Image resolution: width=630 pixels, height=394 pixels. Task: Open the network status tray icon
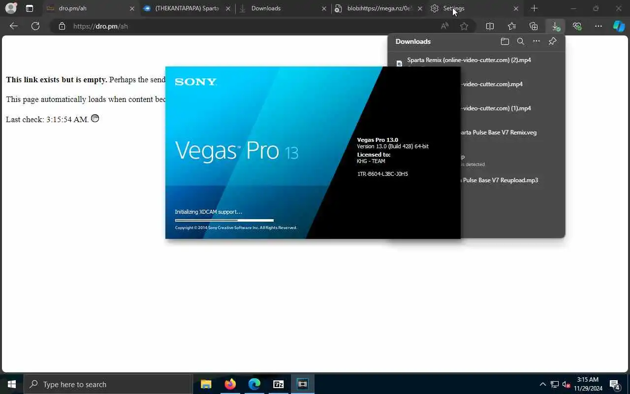[x=554, y=384]
